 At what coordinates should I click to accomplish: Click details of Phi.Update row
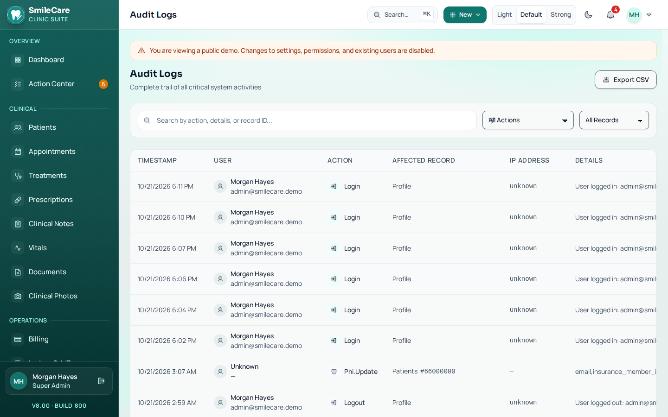[616, 372]
